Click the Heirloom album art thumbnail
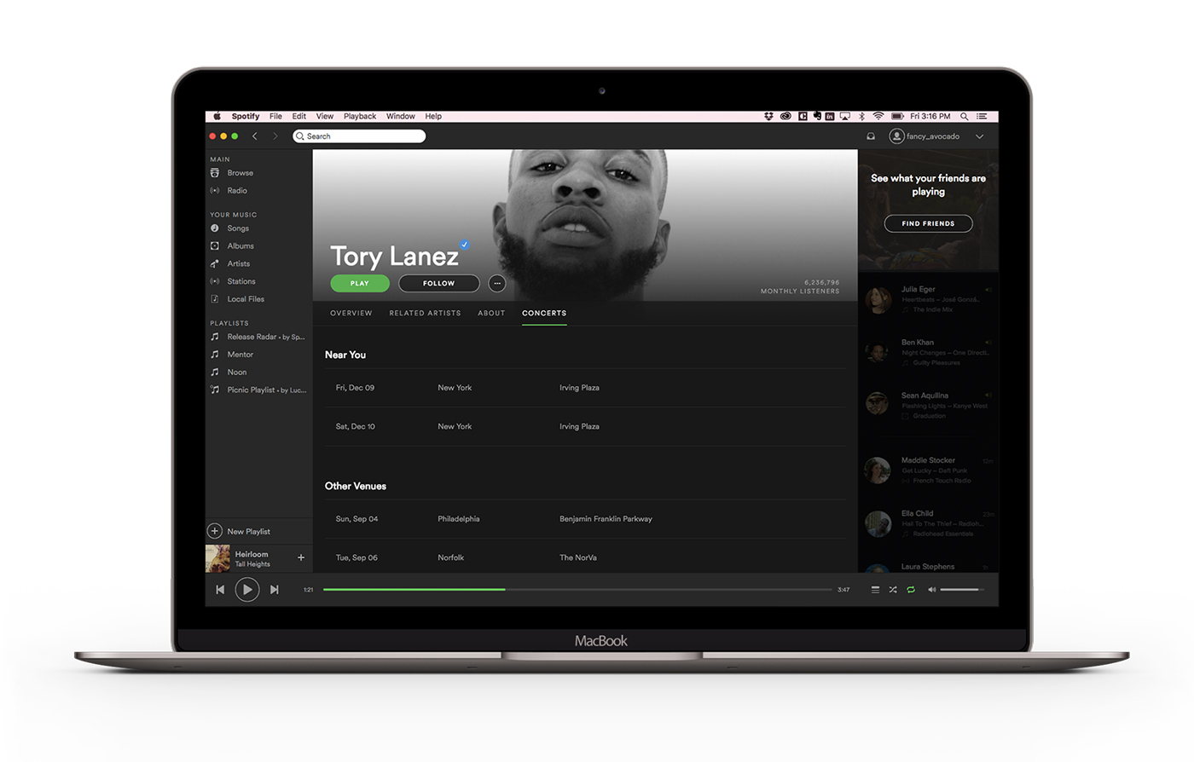Image resolution: width=1194 pixels, height=762 pixels. [217, 558]
